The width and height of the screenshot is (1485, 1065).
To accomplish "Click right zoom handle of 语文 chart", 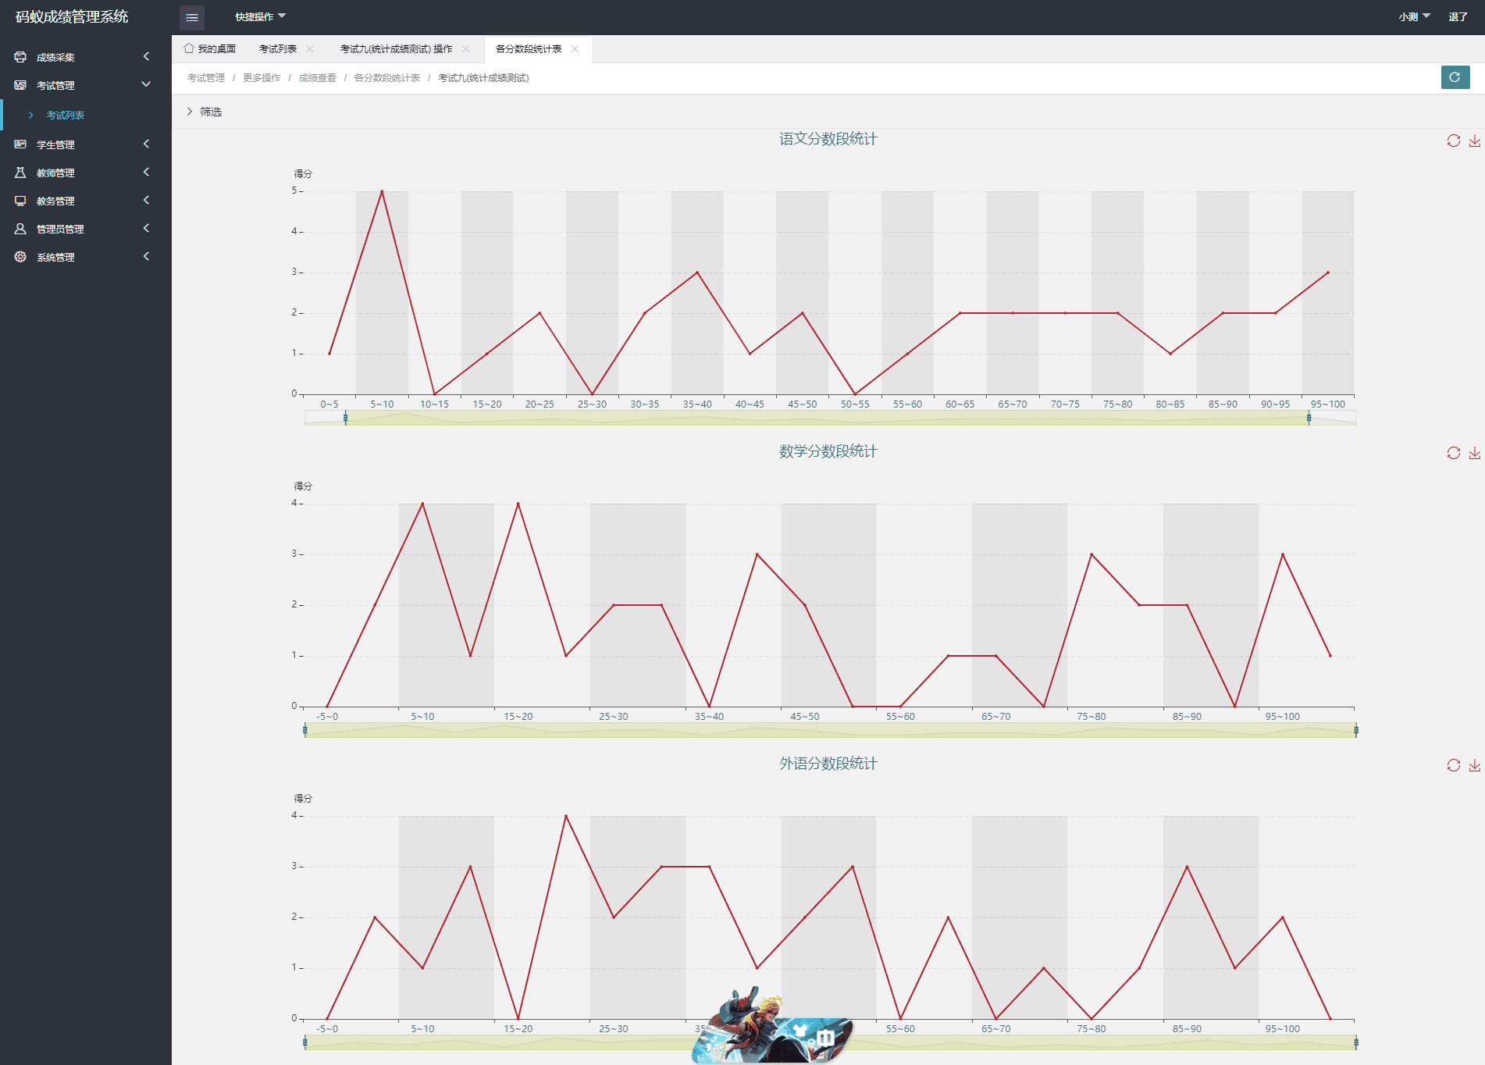I will click(1309, 419).
